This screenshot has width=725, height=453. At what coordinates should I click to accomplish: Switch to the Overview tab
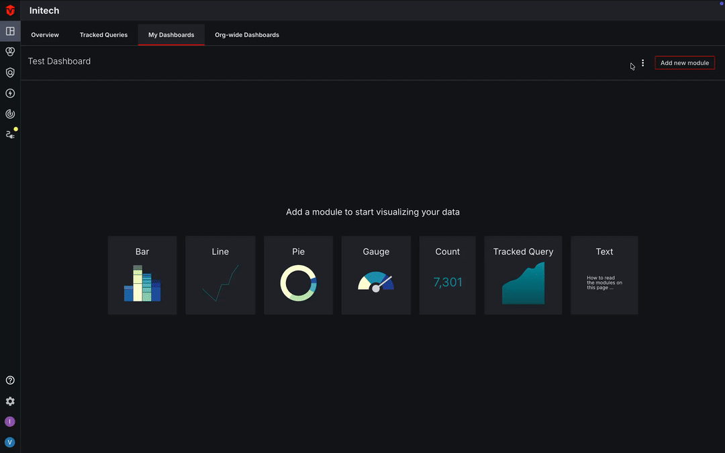pyautogui.click(x=45, y=34)
